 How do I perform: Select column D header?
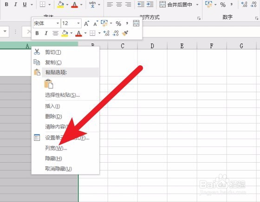pos(152,46)
